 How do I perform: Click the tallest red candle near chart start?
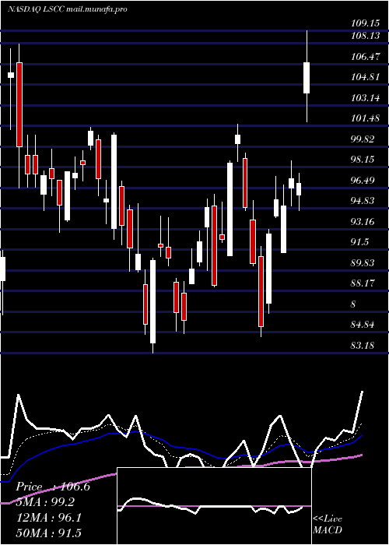19,104
